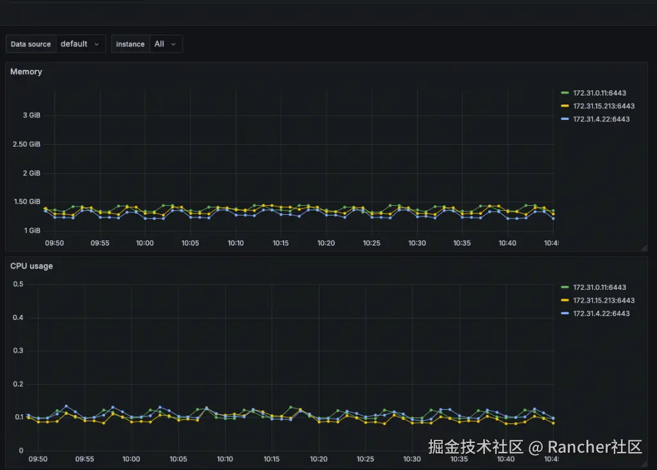Viewport: 657px width, 470px height.
Task: Open the Data source default dropdown
Action: pyautogui.click(x=80, y=44)
